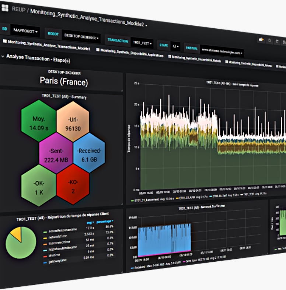Click the -KO- 2 red hexagon

(73, 184)
